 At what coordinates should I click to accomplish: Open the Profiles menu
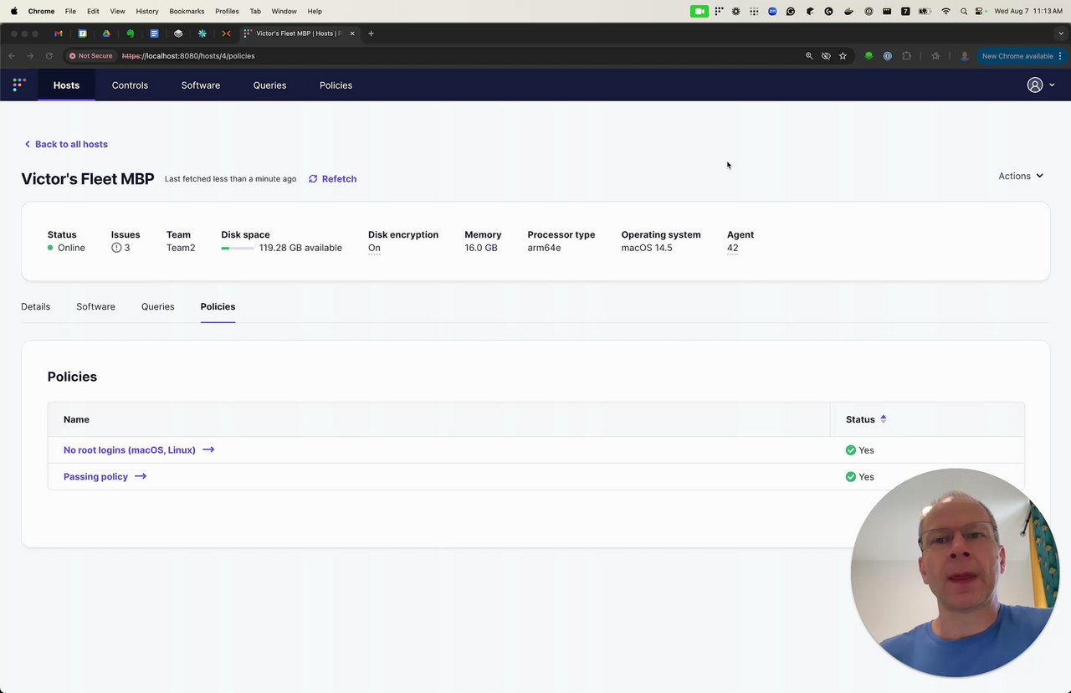[x=227, y=11]
